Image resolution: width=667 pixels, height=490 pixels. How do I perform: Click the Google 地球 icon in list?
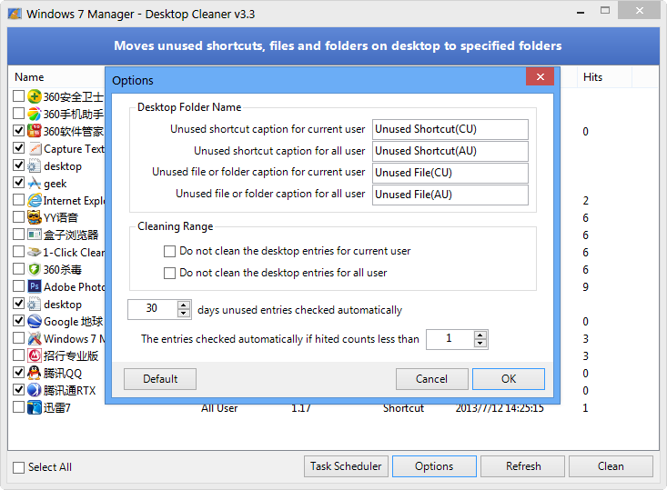click(x=35, y=321)
